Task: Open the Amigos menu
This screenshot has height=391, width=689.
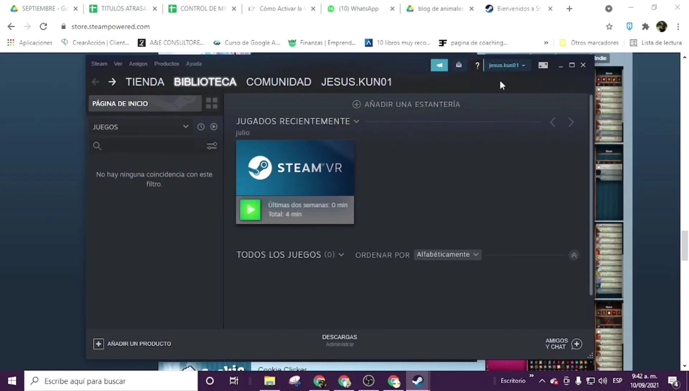Action: pos(138,63)
